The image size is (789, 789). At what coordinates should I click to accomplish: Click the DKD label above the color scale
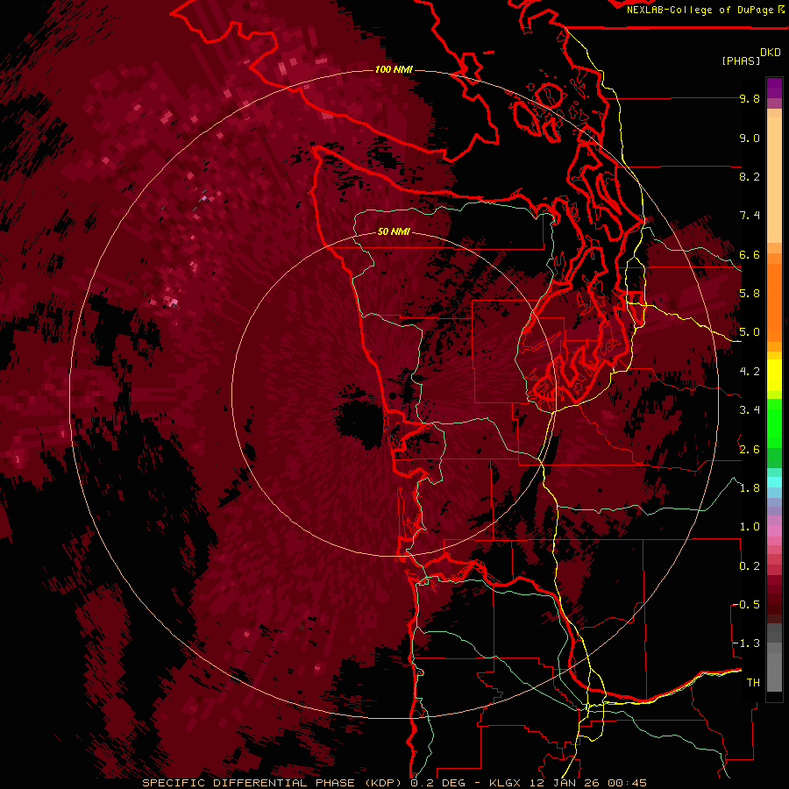point(771,53)
